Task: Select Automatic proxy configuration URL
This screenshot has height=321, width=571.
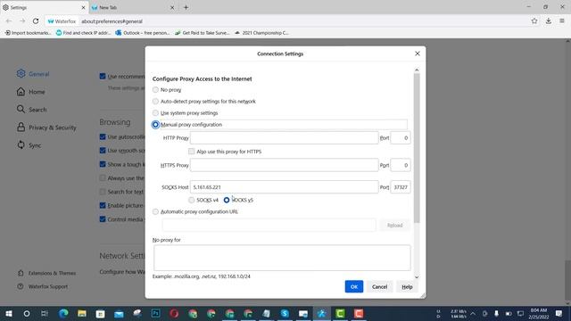Action: pos(155,211)
